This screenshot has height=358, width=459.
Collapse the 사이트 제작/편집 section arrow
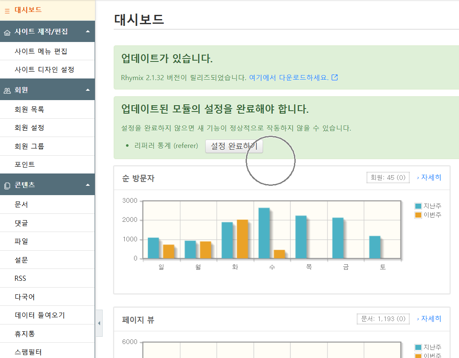pyautogui.click(x=87, y=31)
